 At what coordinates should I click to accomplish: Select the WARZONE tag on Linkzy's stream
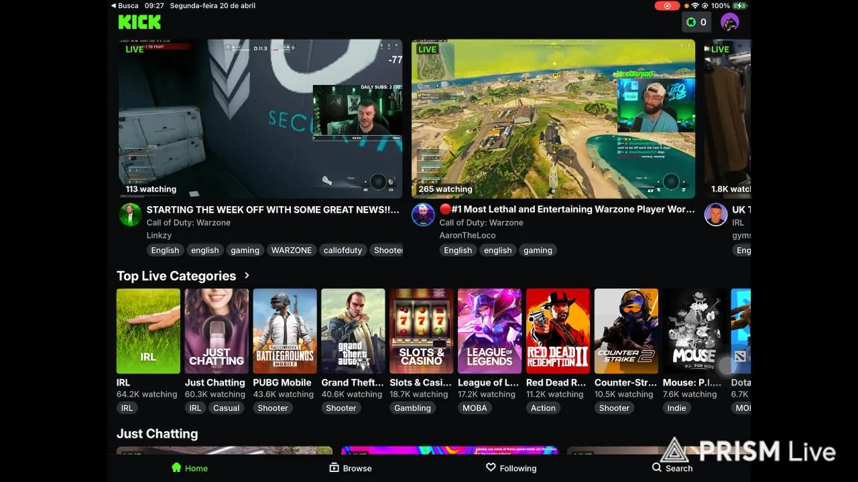coord(291,250)
